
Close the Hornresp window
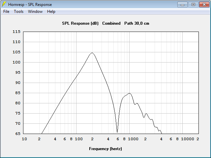click(x=204, y=4)
